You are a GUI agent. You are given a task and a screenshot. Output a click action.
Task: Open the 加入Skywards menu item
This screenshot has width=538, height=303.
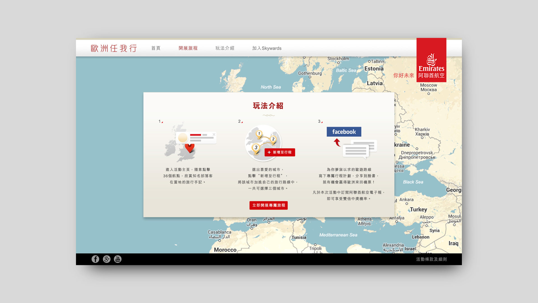(267, 48)
